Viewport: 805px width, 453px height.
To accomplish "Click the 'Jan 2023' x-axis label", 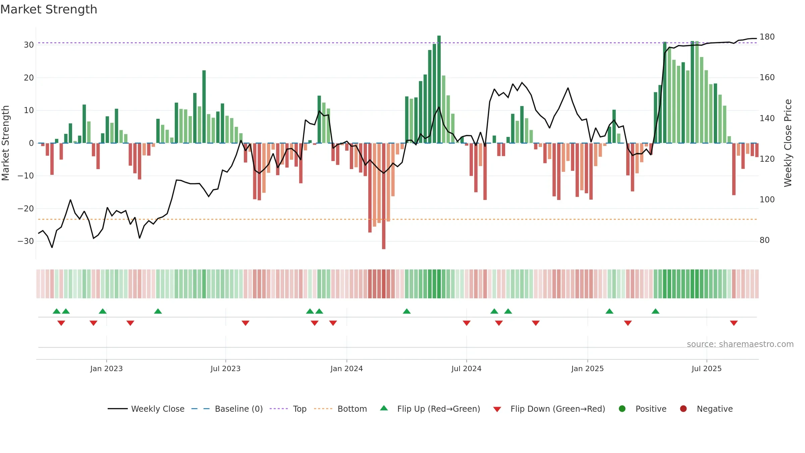I will coord(106,368).
